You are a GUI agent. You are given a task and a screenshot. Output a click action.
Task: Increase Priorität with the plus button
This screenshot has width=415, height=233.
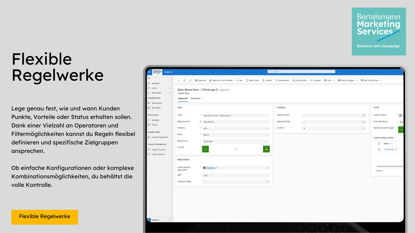(x=266, y=149)
